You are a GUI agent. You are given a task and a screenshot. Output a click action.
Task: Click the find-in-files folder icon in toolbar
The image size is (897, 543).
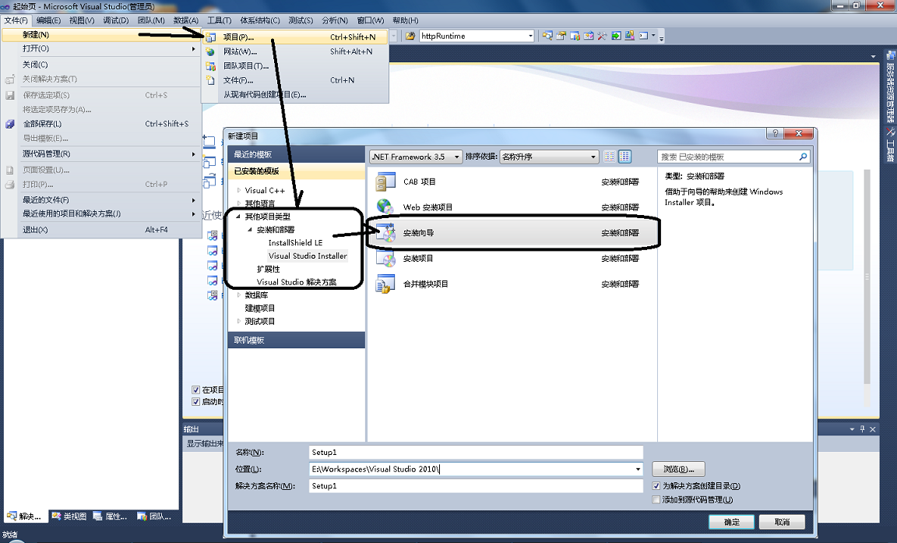tap(410, 36)
